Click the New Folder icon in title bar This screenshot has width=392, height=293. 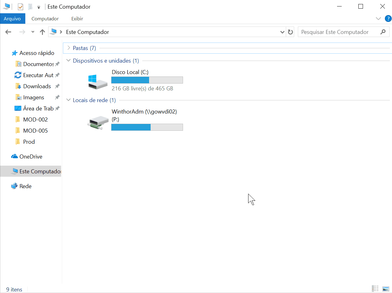coord(30,7)
